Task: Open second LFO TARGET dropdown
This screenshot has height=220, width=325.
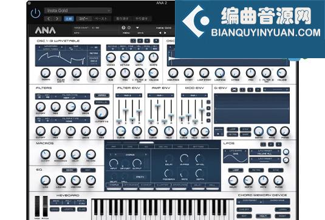Action: [265, 159]
